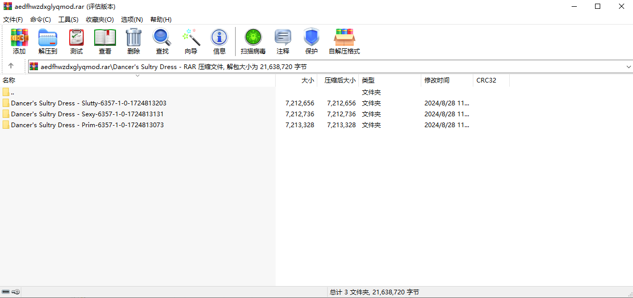Screen dimensions: 633x298
Task: Click the 解压到 (Extract to) toolbar icon
Action: pyautogui.click(x=48, y=37)
